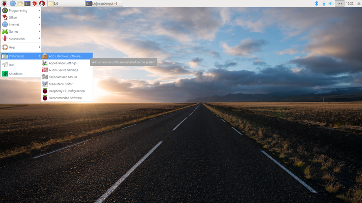Viewport: 362px width, 203px height.
Task: Click the Main Menu Editor icon
Action: coord(45,84)
